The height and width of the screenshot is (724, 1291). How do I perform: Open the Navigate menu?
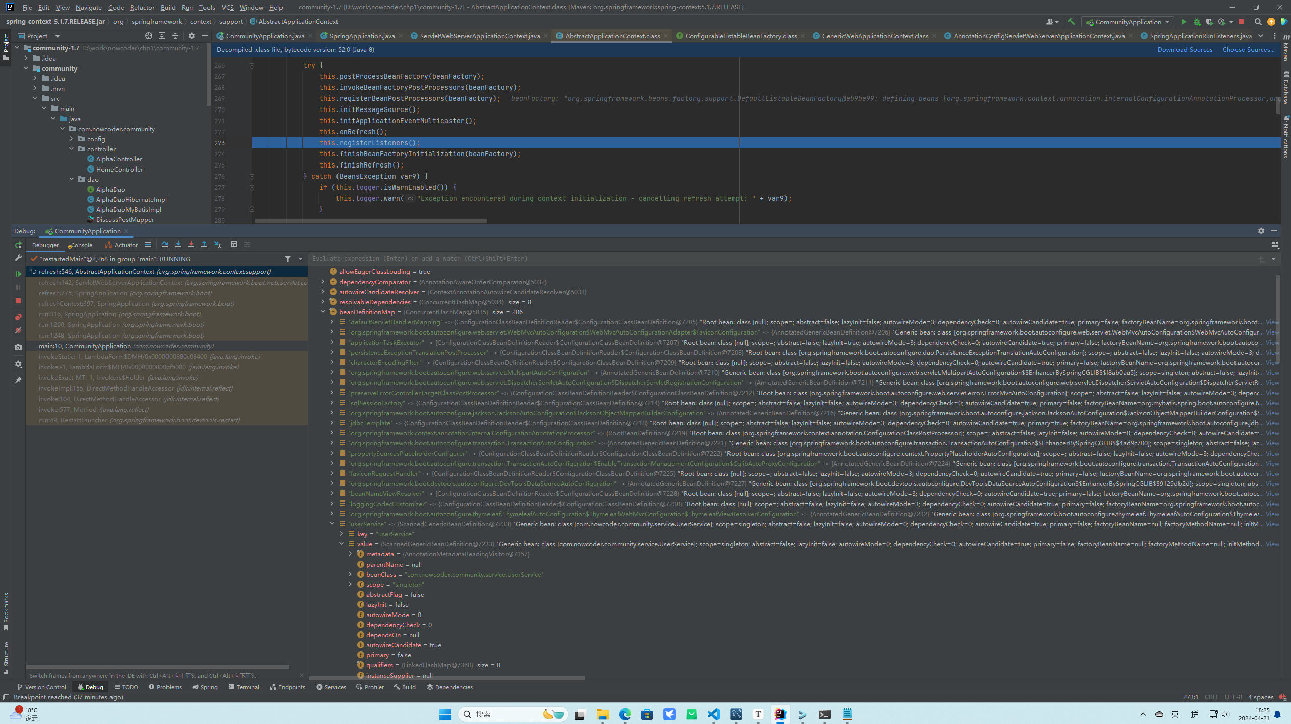click(x=88, y=7)
